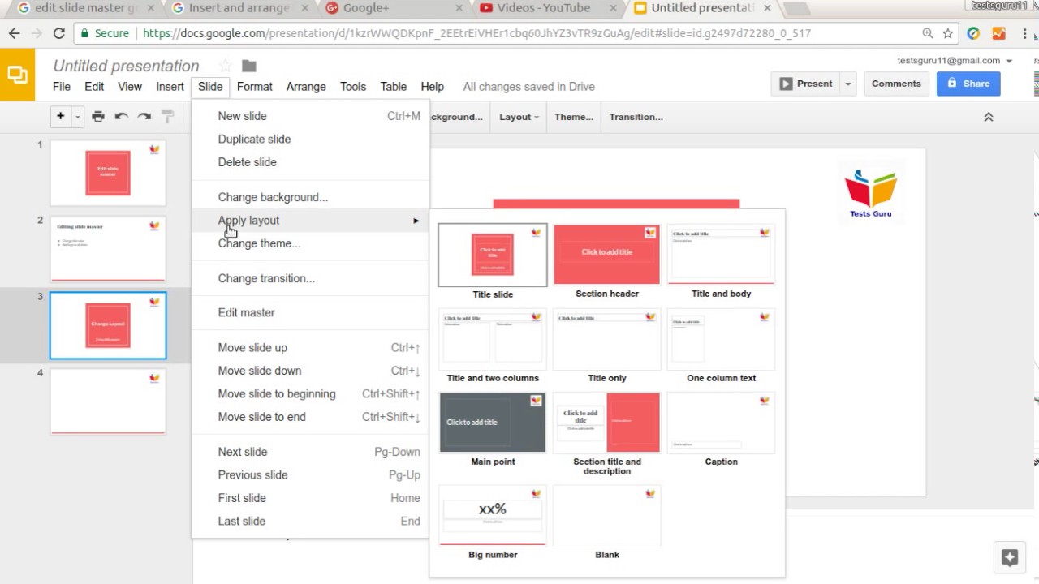Reload the page

click(58, 33)
